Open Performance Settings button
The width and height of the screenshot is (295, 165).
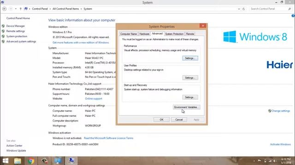click(x=190, y=58)
